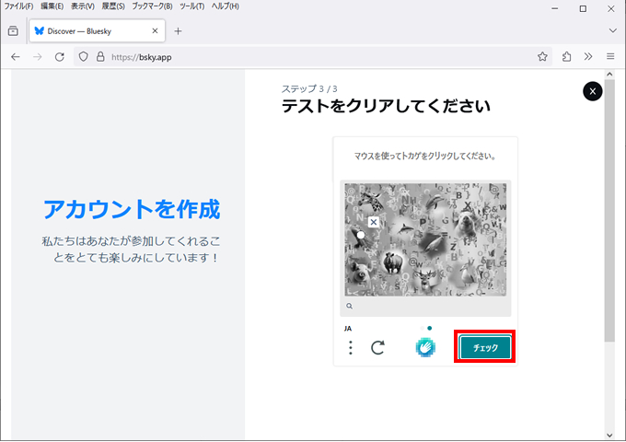Click the ステップ 3 / 3 label
The width and height of the screenshot is (626, 442).
click(x=309, y=88)
